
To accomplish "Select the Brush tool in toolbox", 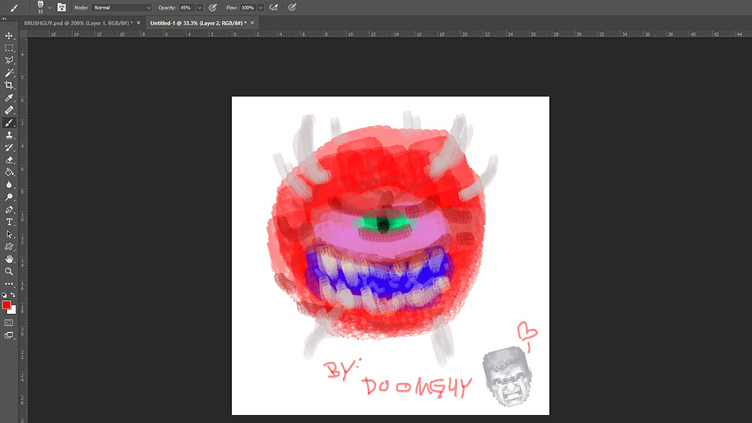I will tap(9, 123).
